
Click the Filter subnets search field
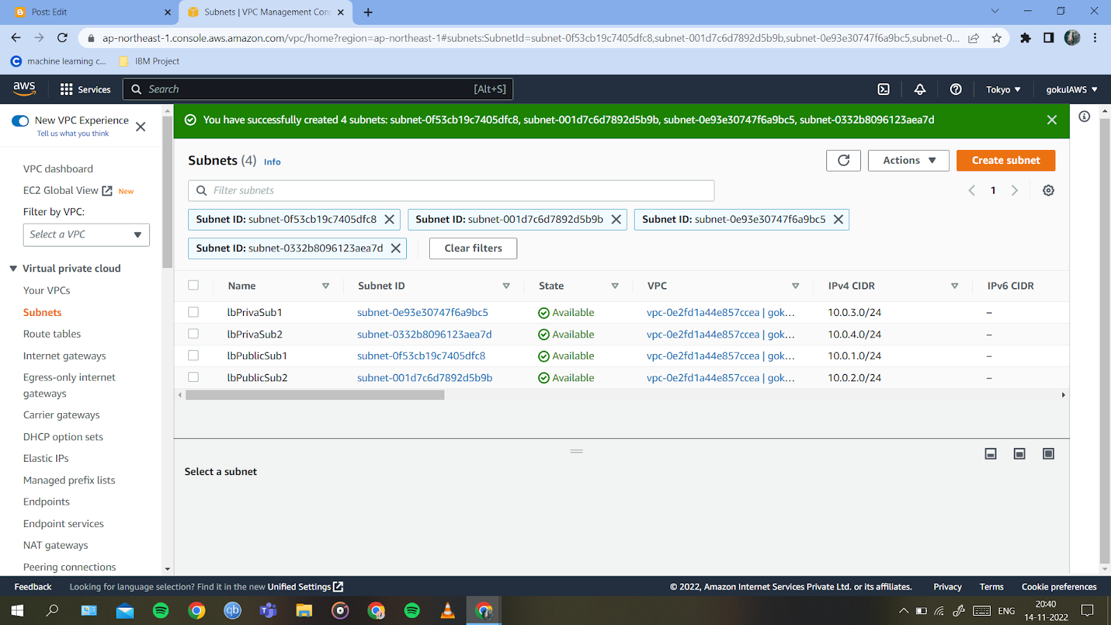click(x=451, y=190)
